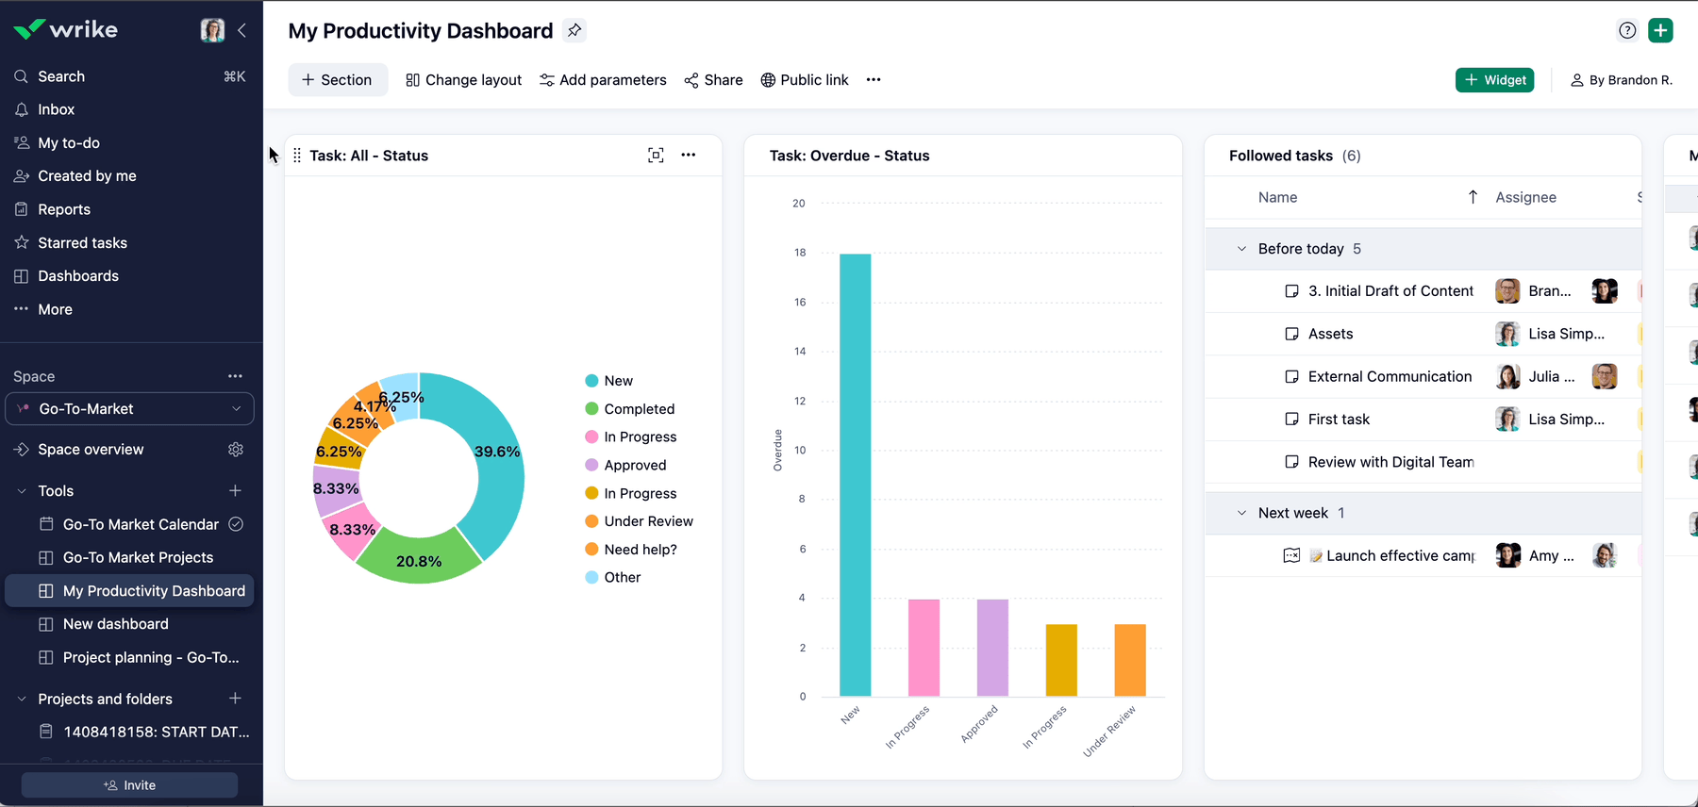1698x807 pixels.
Task: Open Inbox from the sidebar
Action: coord(56,109)
